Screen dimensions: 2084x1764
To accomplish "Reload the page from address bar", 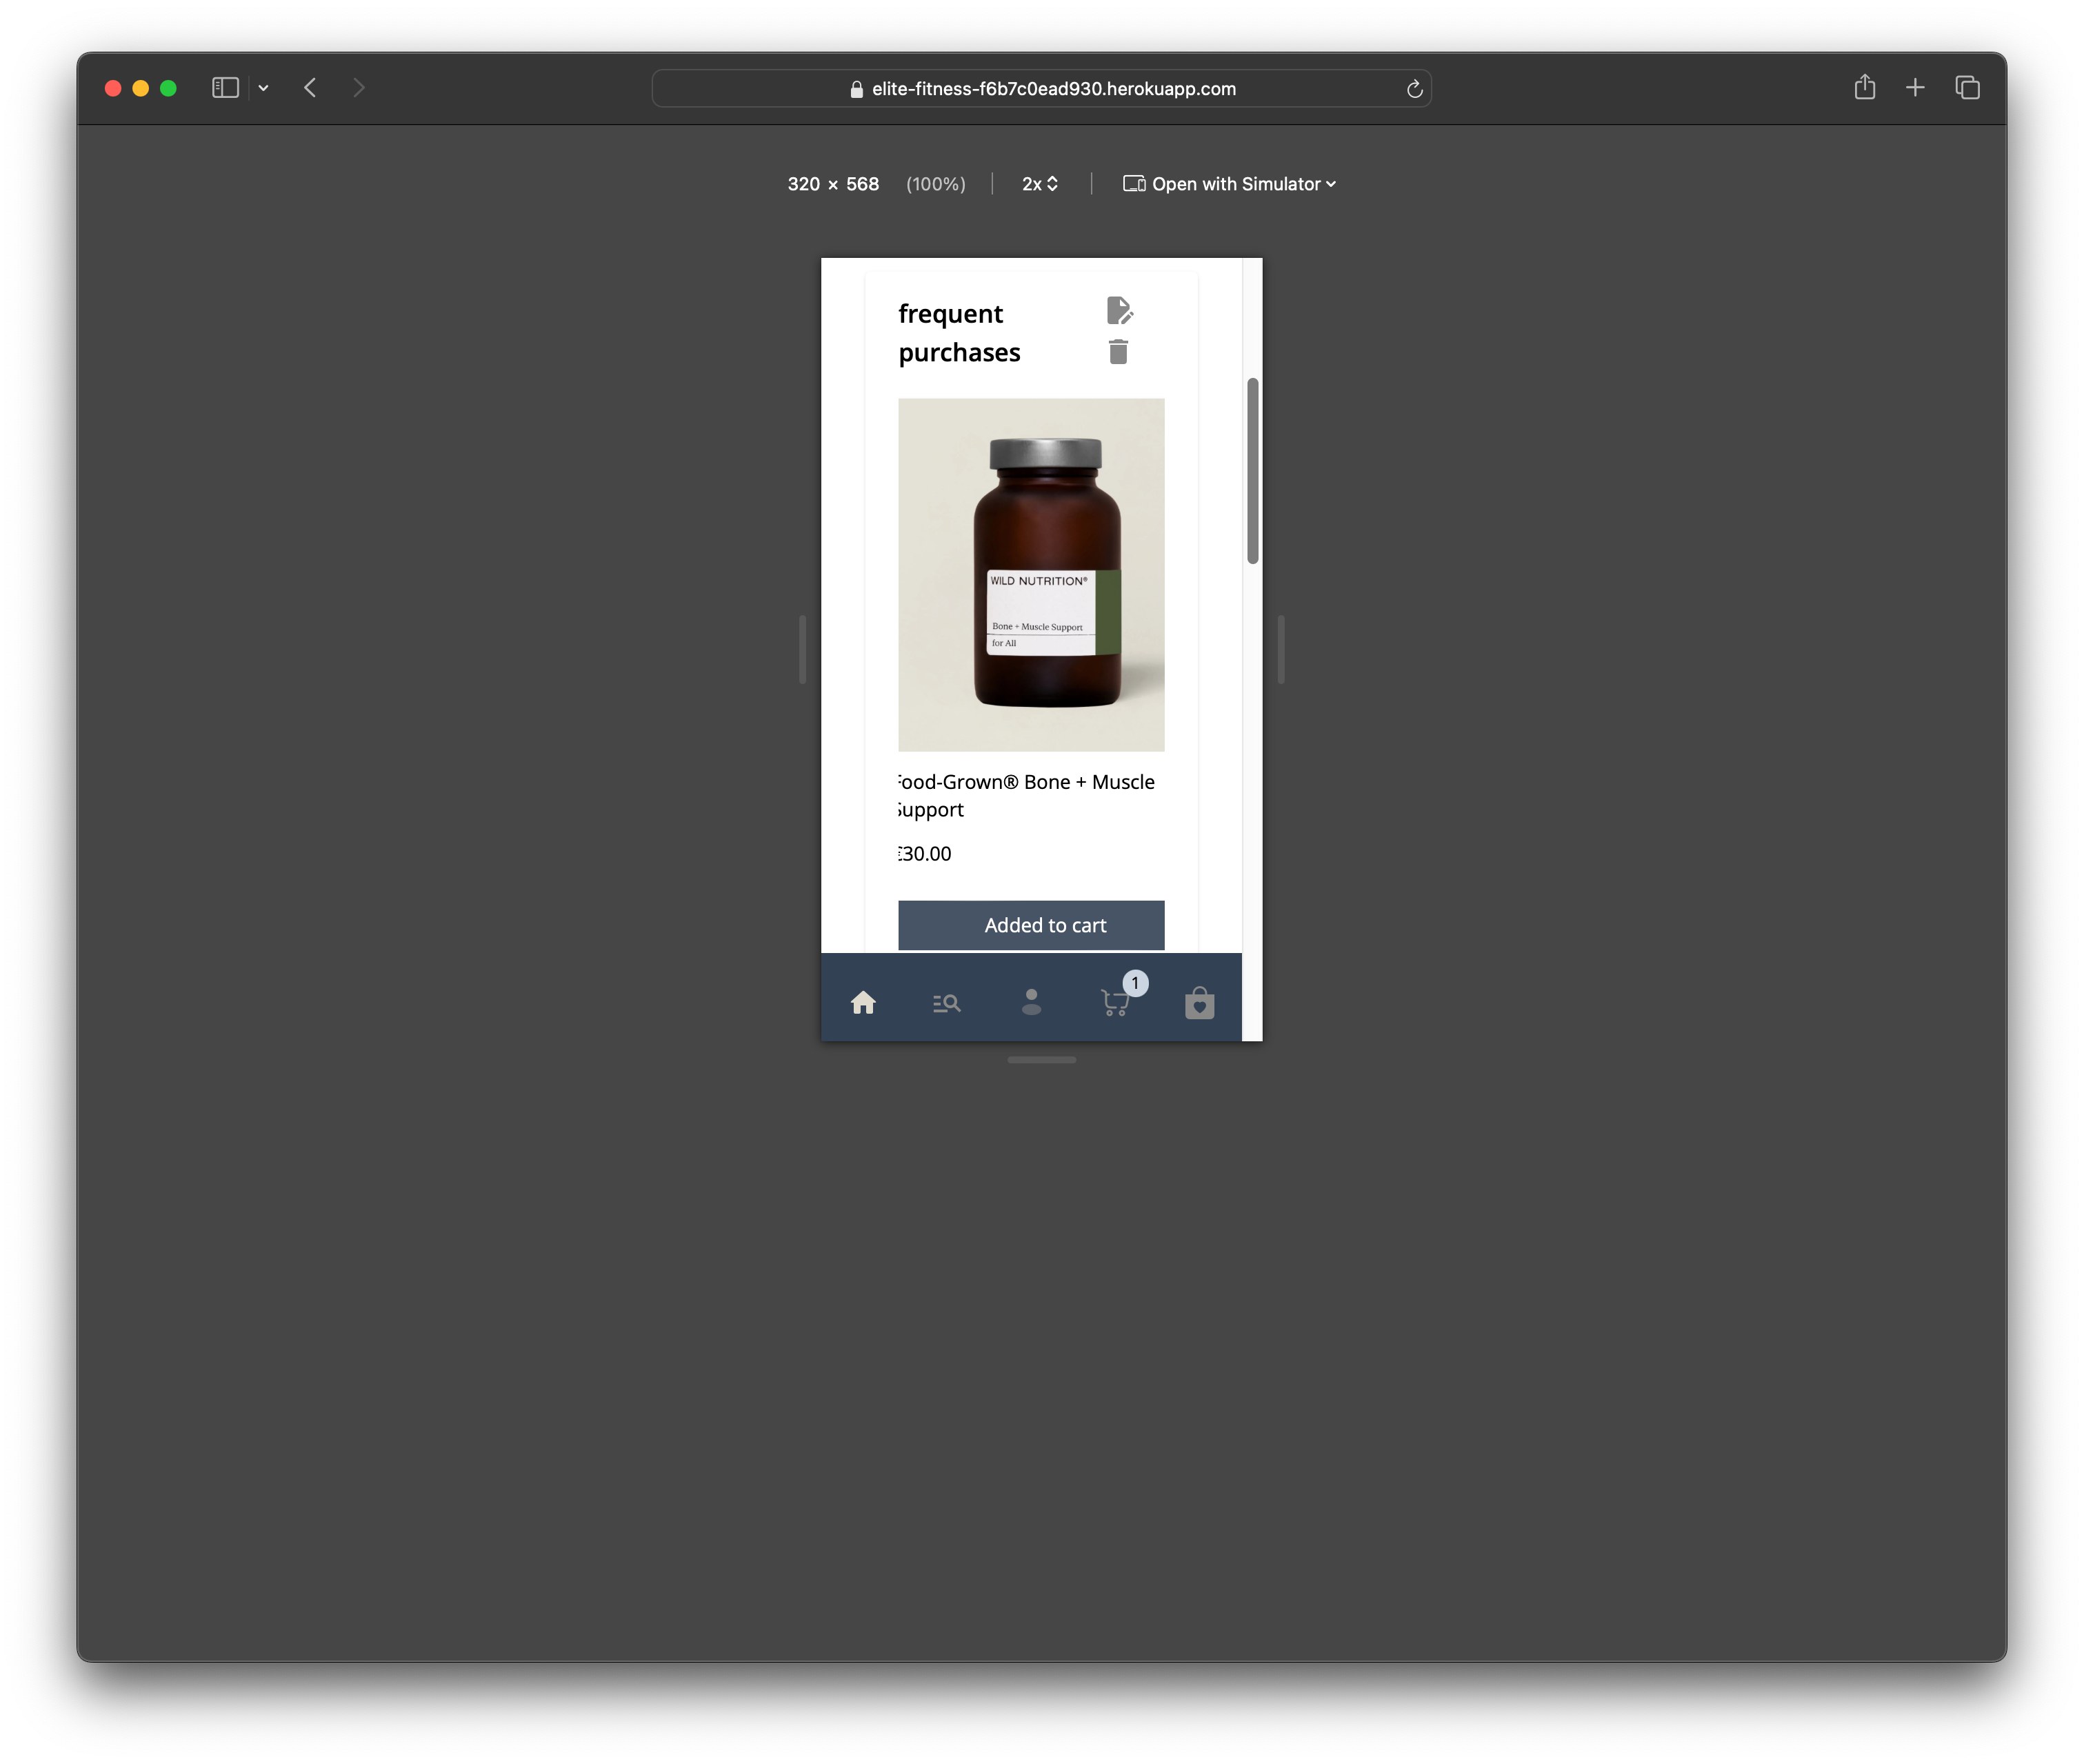I will click(1414, 89).
